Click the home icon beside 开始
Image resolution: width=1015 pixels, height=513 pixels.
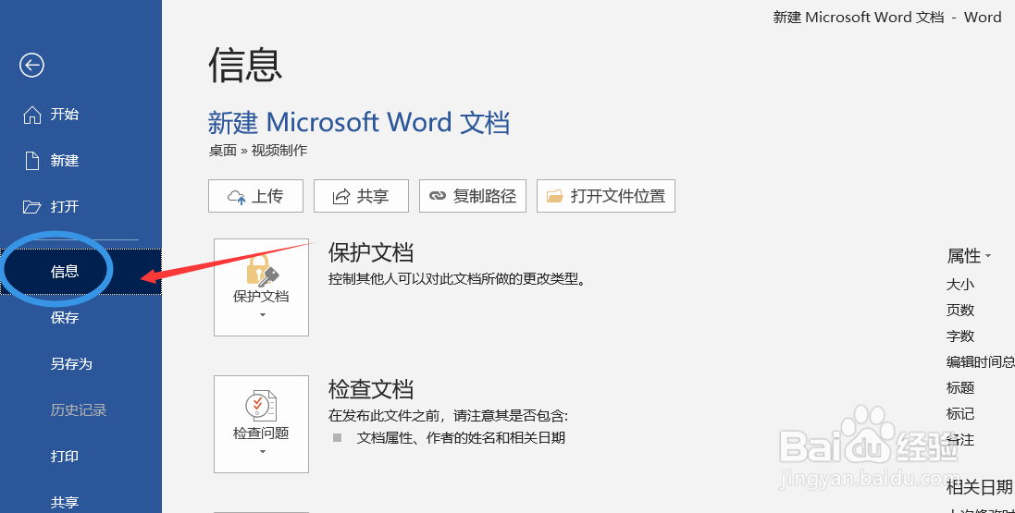pyautogui.click(x=31, y=115)
